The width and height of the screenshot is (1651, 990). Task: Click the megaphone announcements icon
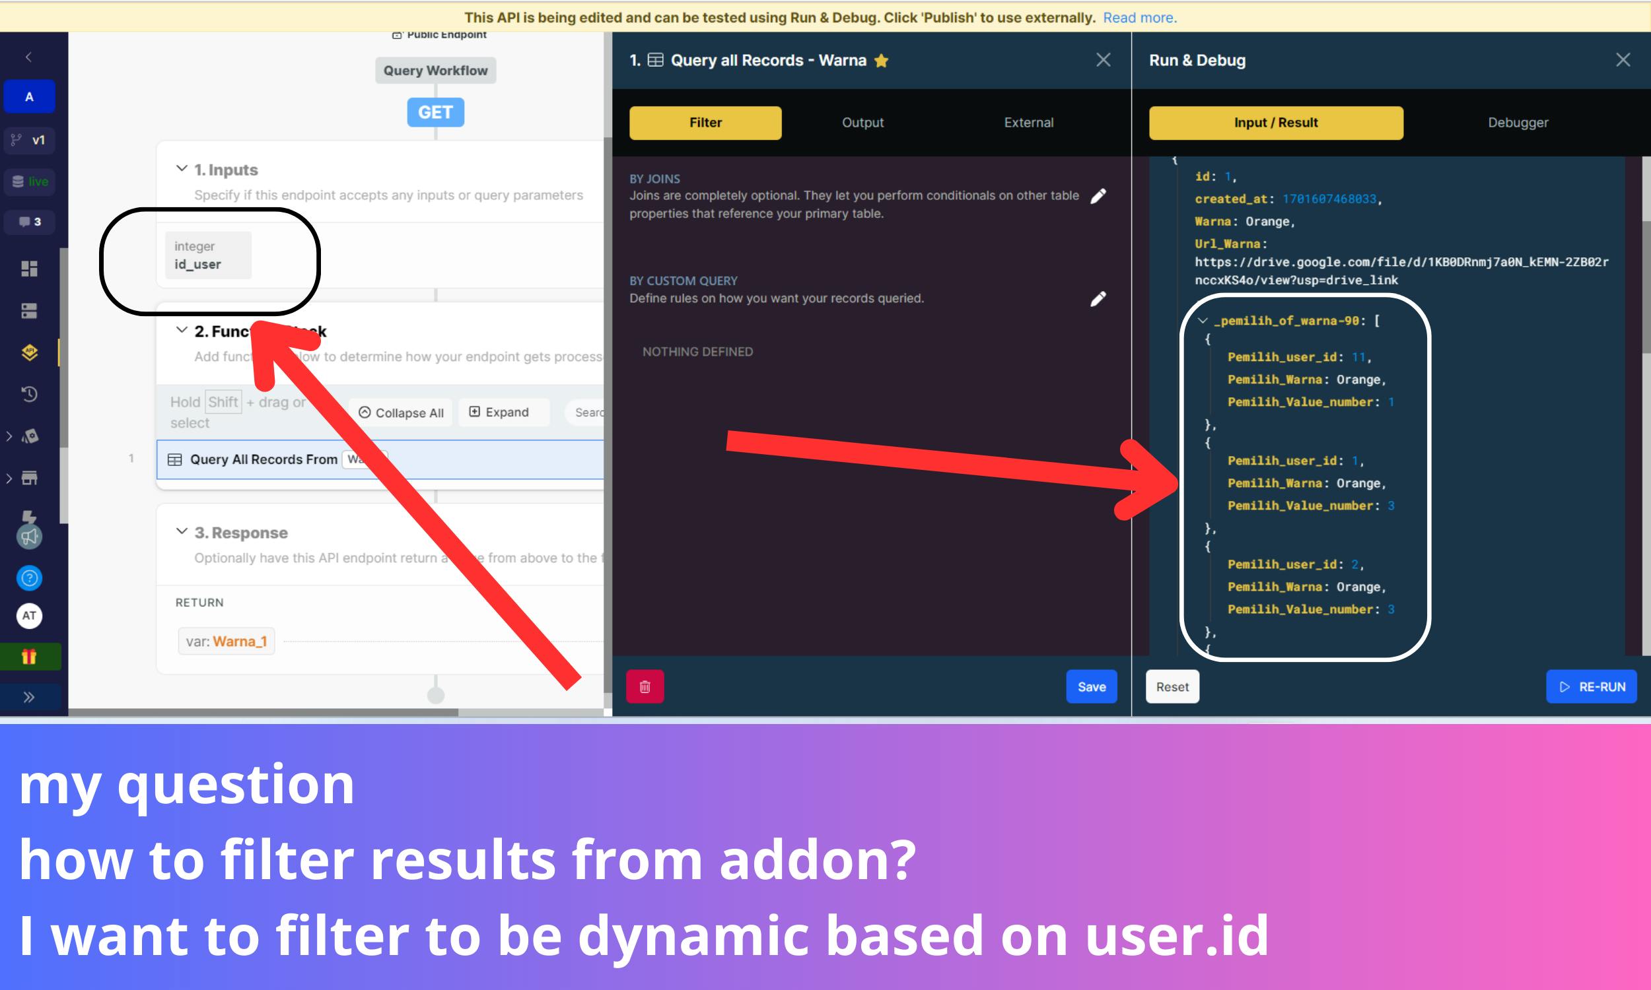pos(28,537)
